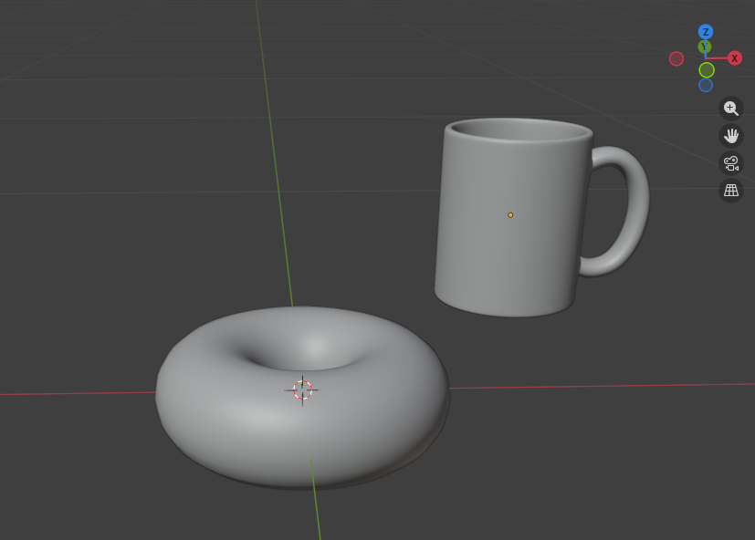The width and height of the screenshot is (755, 540).
Task: Click the unlabeled bright green gizmo circle
Action: [707, 70]
